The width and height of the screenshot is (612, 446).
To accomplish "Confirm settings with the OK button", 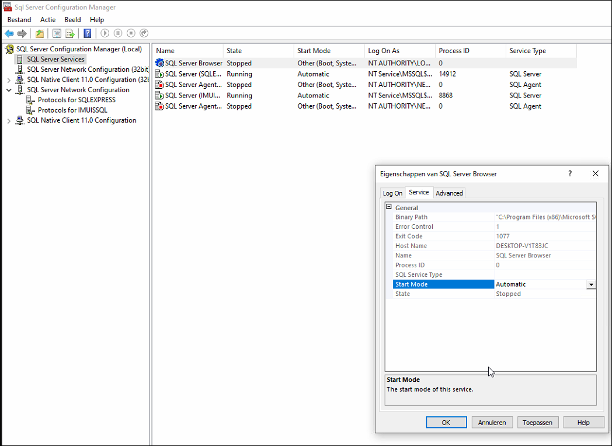I will (x=446, y=422).
